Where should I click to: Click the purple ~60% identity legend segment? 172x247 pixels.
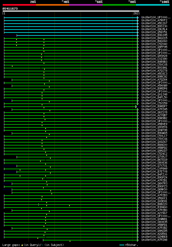tap(86, 5)
